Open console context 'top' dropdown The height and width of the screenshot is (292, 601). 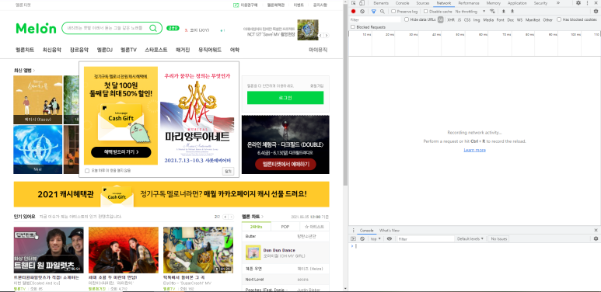[x=376, y=239]
